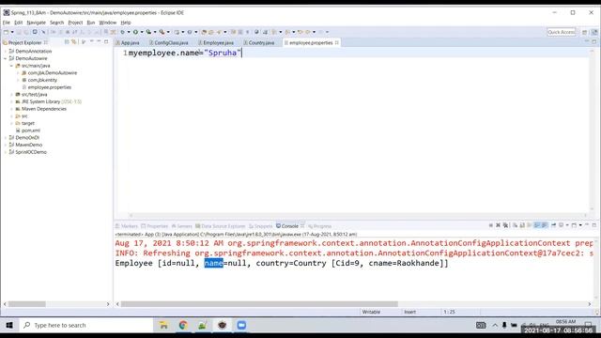The width and height of the screenshot is (601, 338).
Task: Collapse the DemoAutowire project node
Action: [5, 58]
